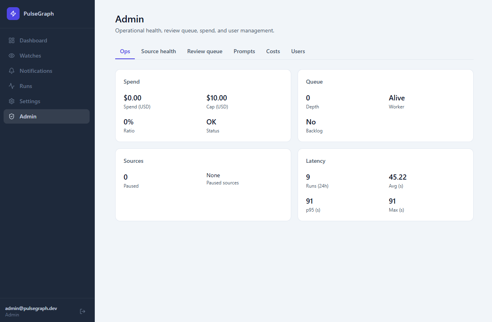Click the Admin role label under email
The width and height of the screenshot is (492, 322).
coord(12,315)
